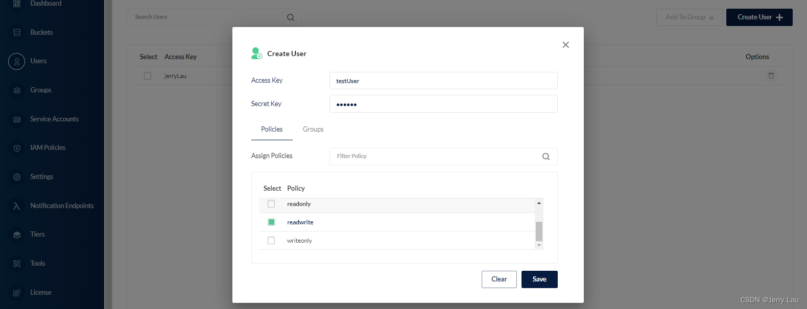The width and height of the screenshot is (807, 309).
Task: Click the jerryLau access key text
Action: 175,76
